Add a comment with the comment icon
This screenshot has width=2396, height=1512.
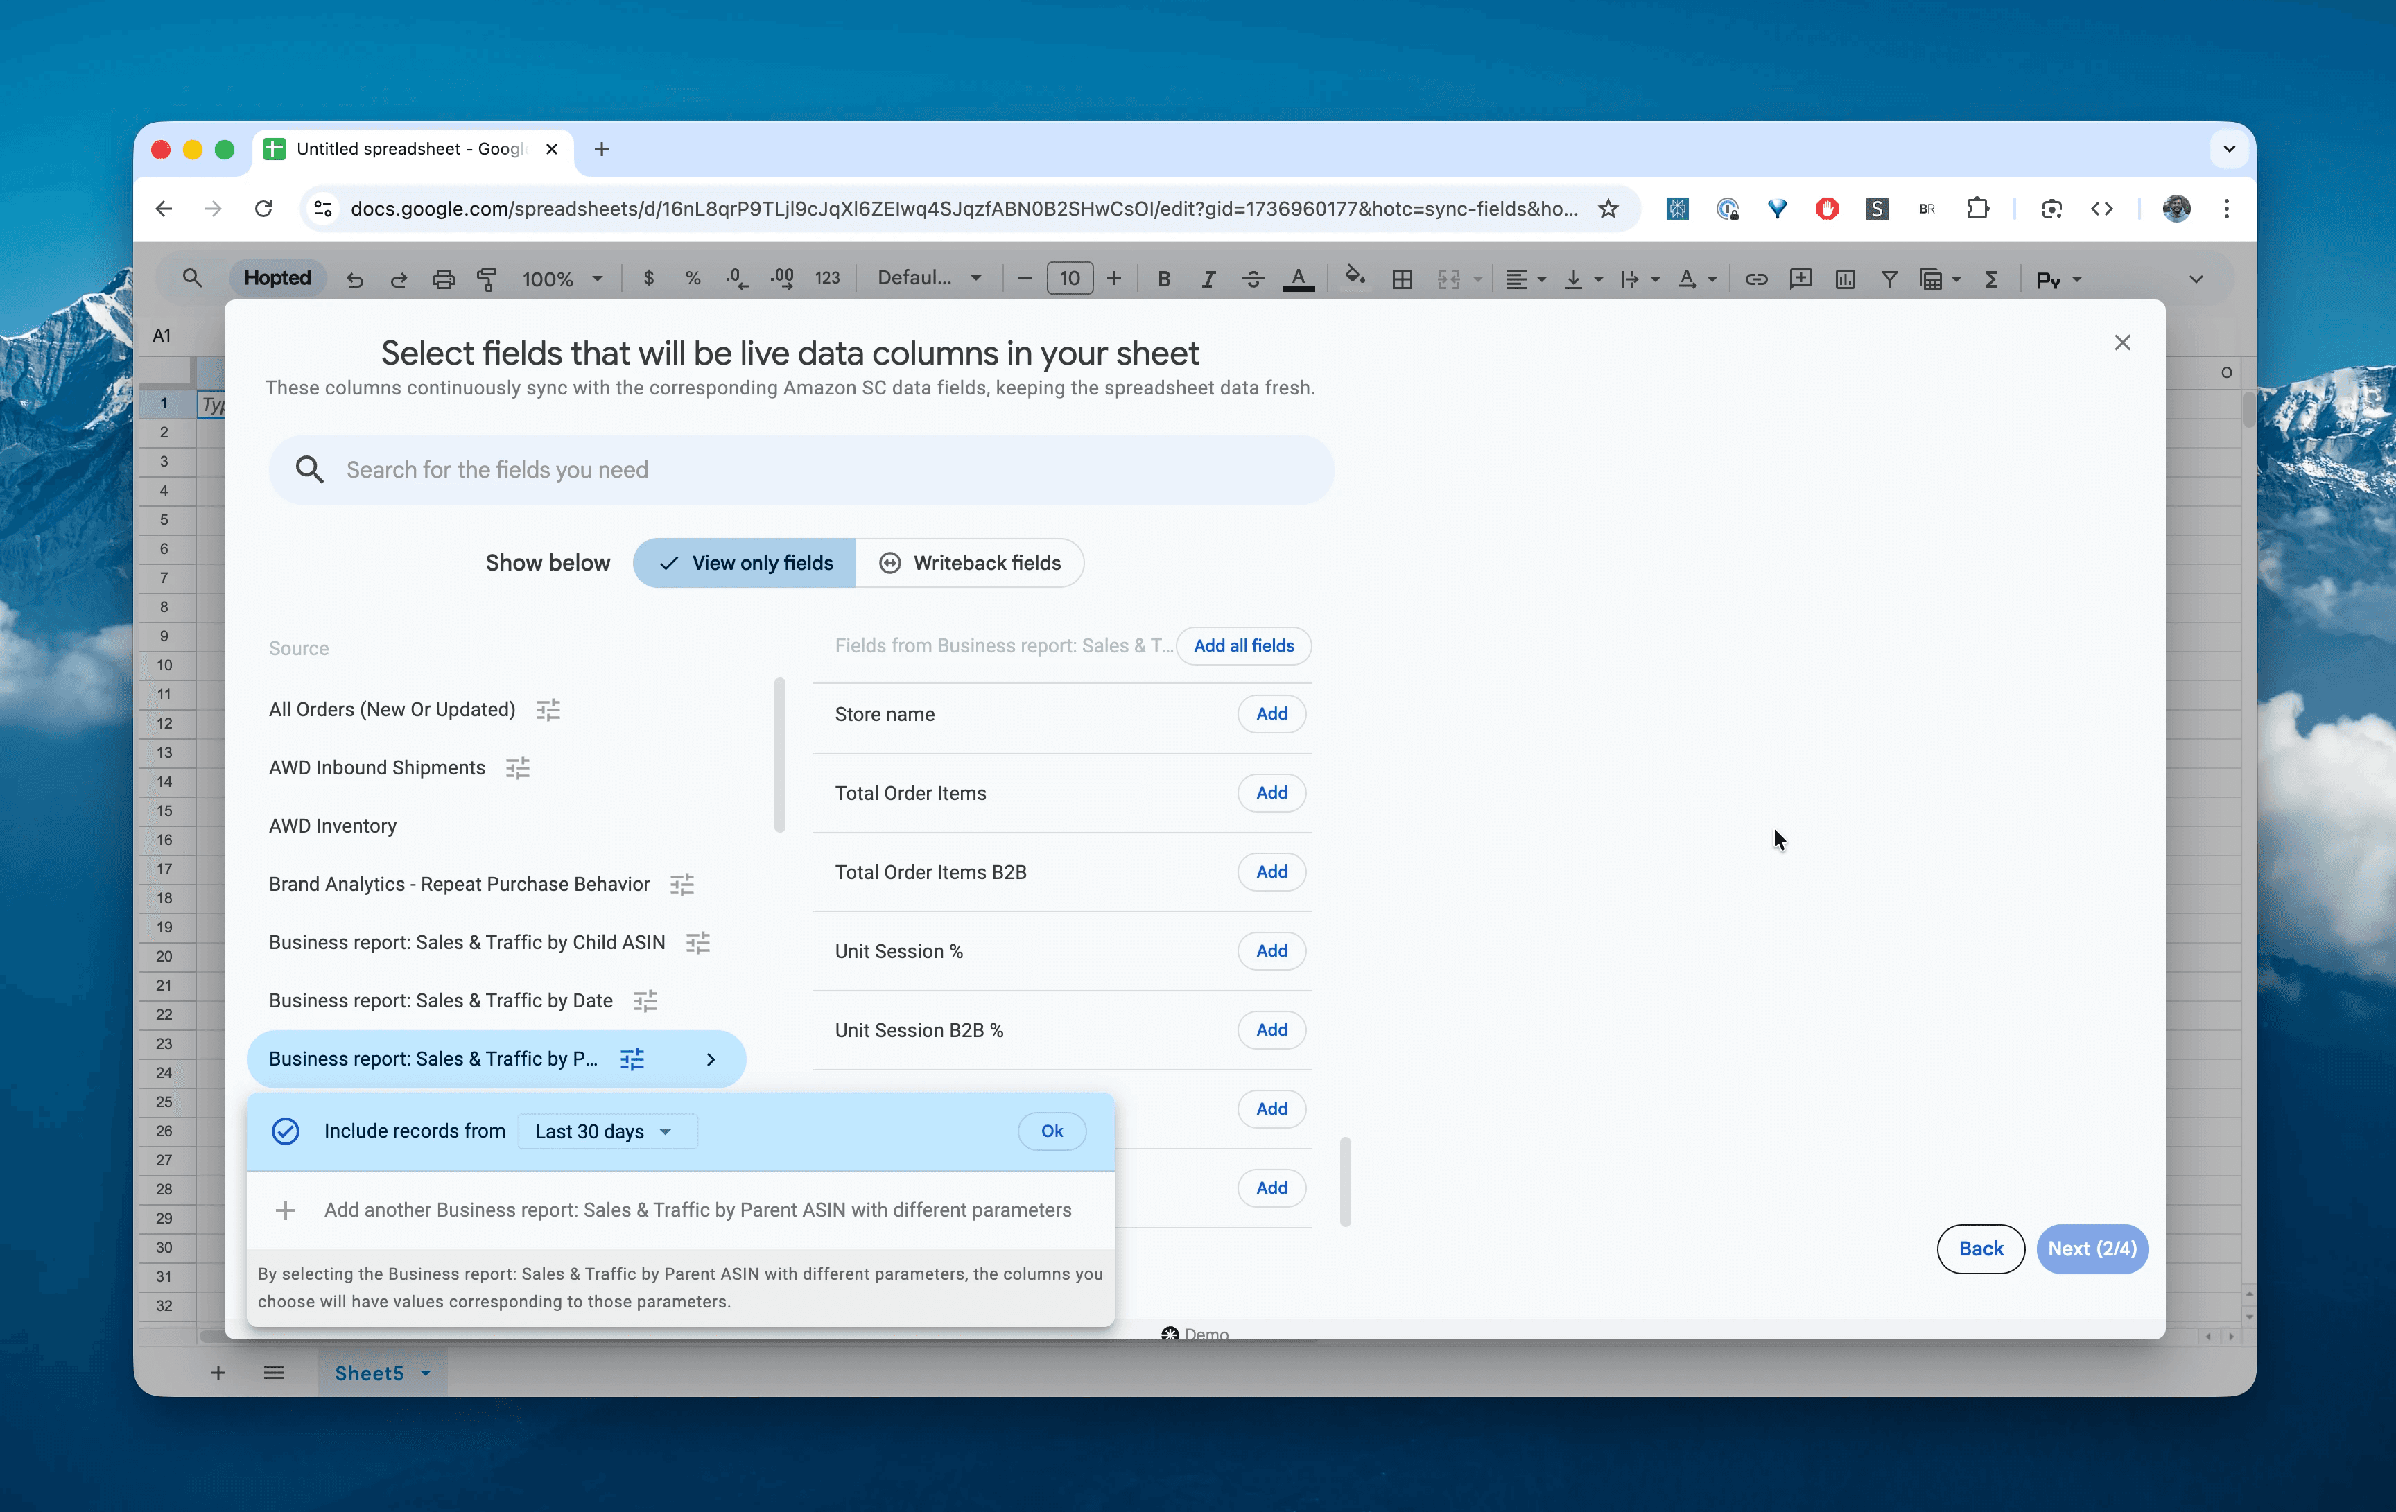pyautogui.click(x=1800, y=279)
